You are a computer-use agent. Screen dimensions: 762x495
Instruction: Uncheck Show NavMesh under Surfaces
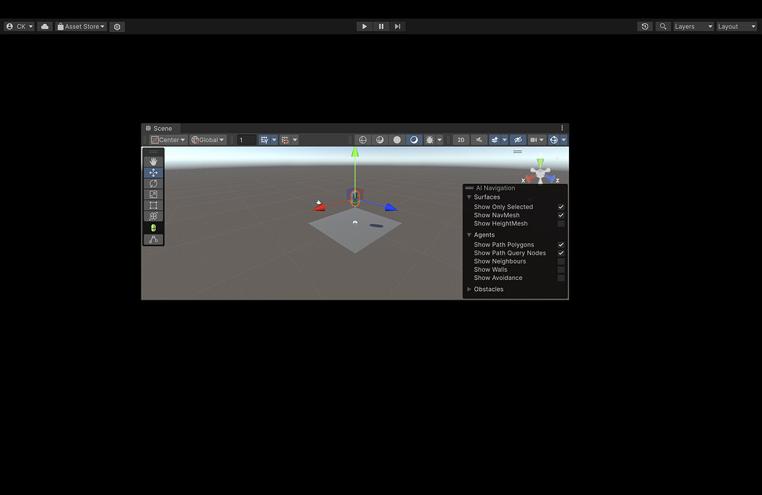561,215
